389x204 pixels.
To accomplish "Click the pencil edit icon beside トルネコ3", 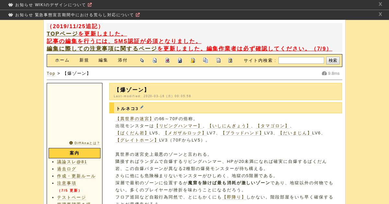I will 142,107.
